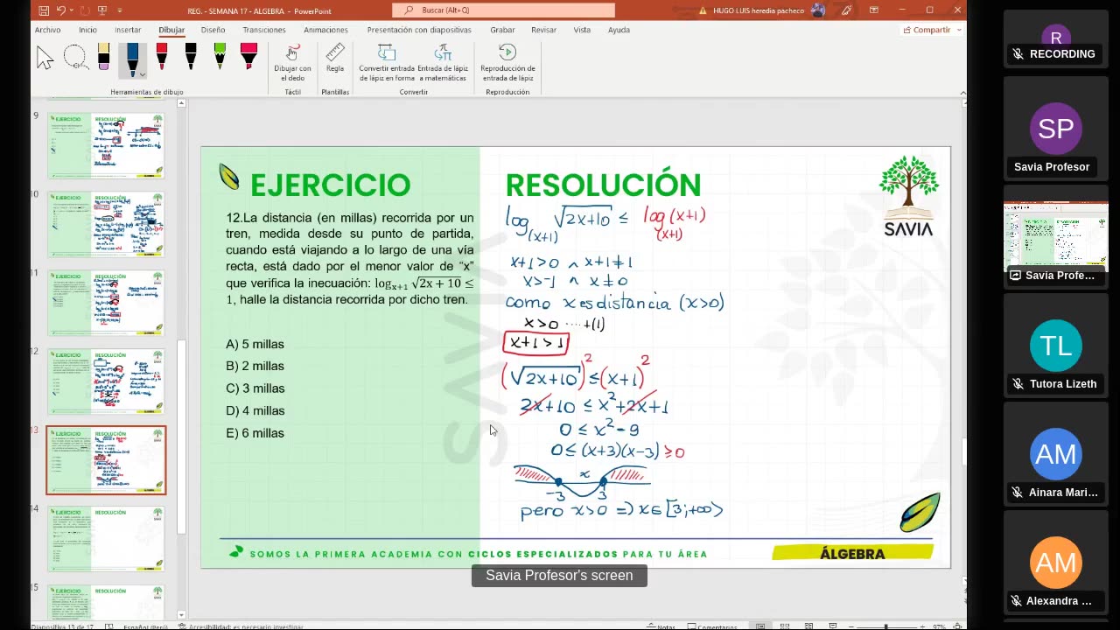This screenshot has width=1120, height=630.
Task: Click Convertir entrada de lápiz en forma
Action: (387, 63)
